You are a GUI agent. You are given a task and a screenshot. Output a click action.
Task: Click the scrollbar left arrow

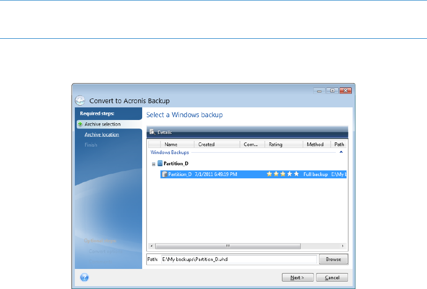(152, 246)
